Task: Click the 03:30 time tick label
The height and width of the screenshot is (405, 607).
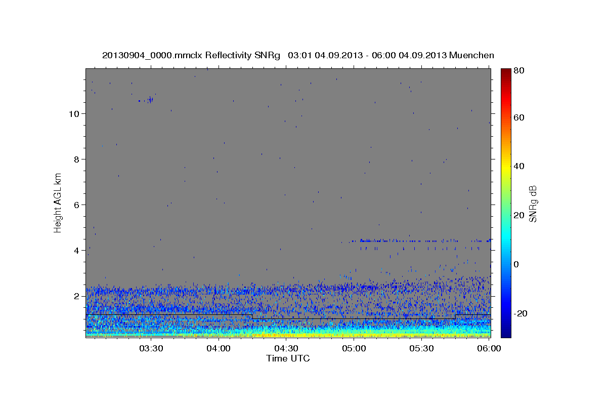Action: (151, 349)
